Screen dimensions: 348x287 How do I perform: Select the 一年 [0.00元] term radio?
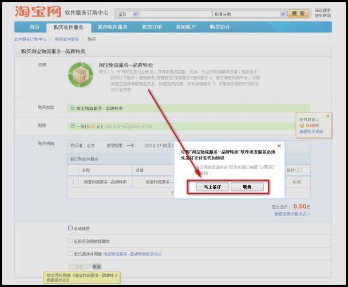(x=73, y=126)
